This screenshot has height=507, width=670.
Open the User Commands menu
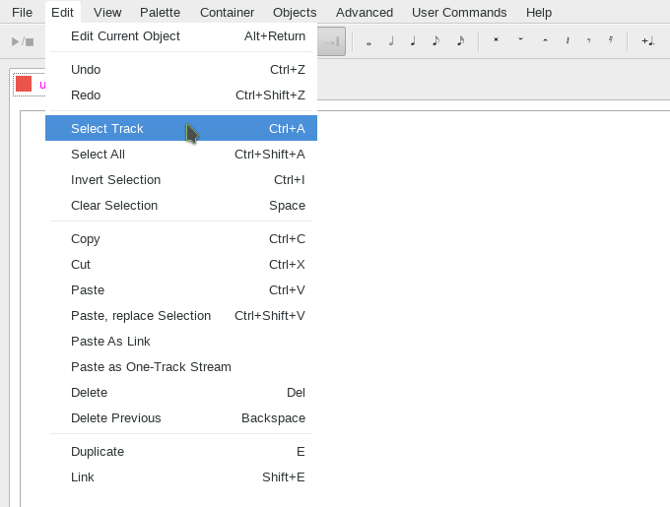(x=459, y=13)
